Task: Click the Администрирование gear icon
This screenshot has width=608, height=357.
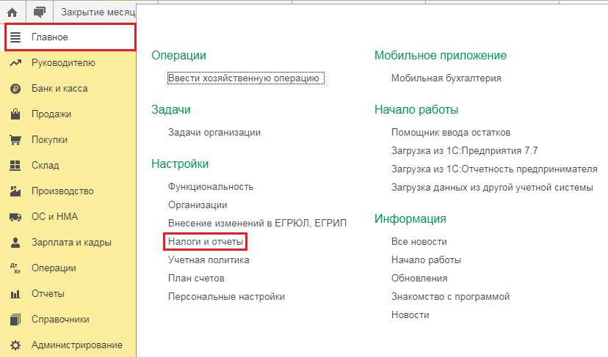Action: click(15, 345)
